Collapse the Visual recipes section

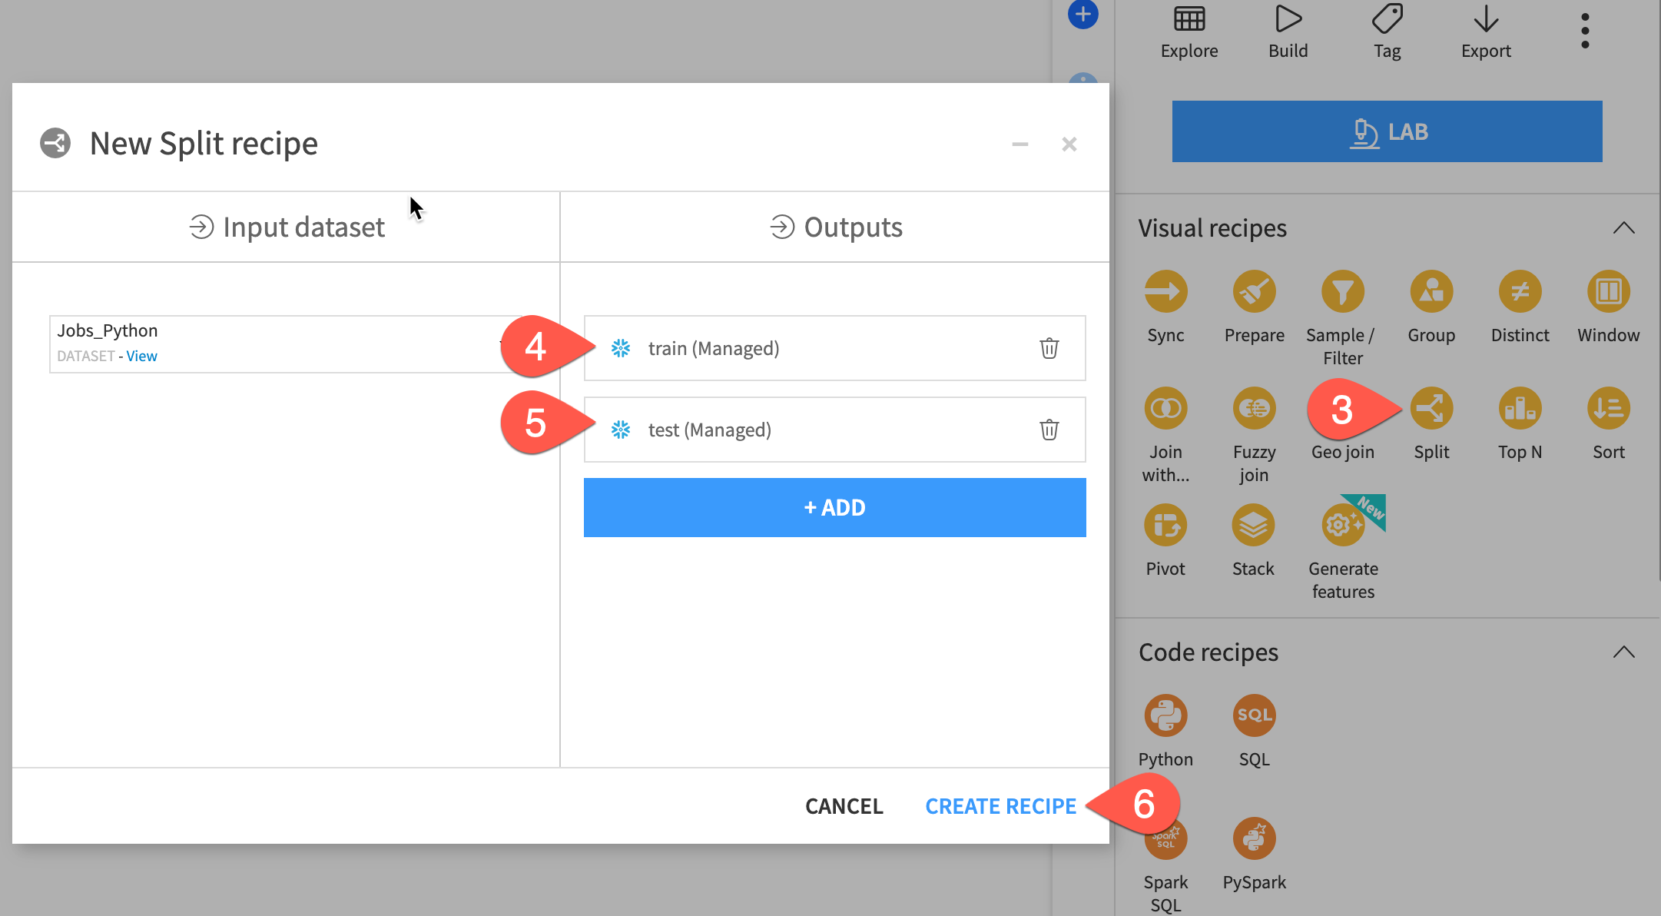1623,228
